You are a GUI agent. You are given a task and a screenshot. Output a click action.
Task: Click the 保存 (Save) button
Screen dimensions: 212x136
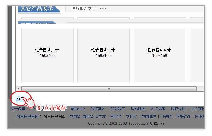pyautogui.click(x=21, y=99)
